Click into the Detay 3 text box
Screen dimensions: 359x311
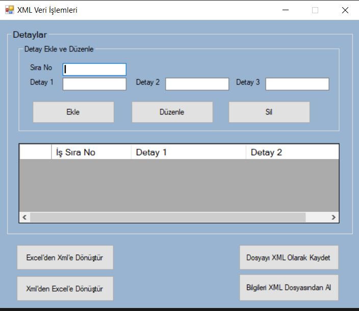click(297, 84)
